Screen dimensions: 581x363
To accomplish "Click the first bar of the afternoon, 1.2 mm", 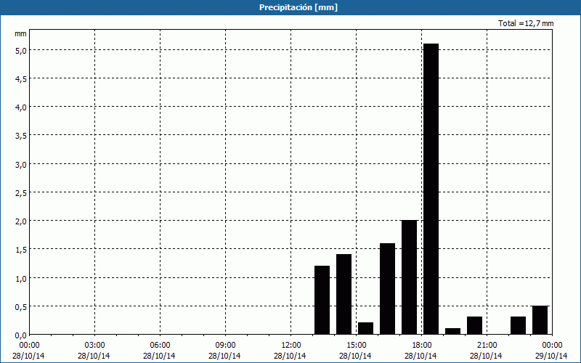I will pyautogui.click(x=322, y=299).
